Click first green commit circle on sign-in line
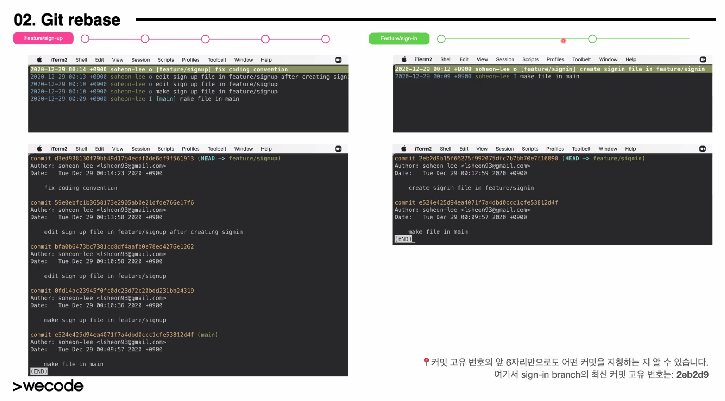 click(441, 39)
